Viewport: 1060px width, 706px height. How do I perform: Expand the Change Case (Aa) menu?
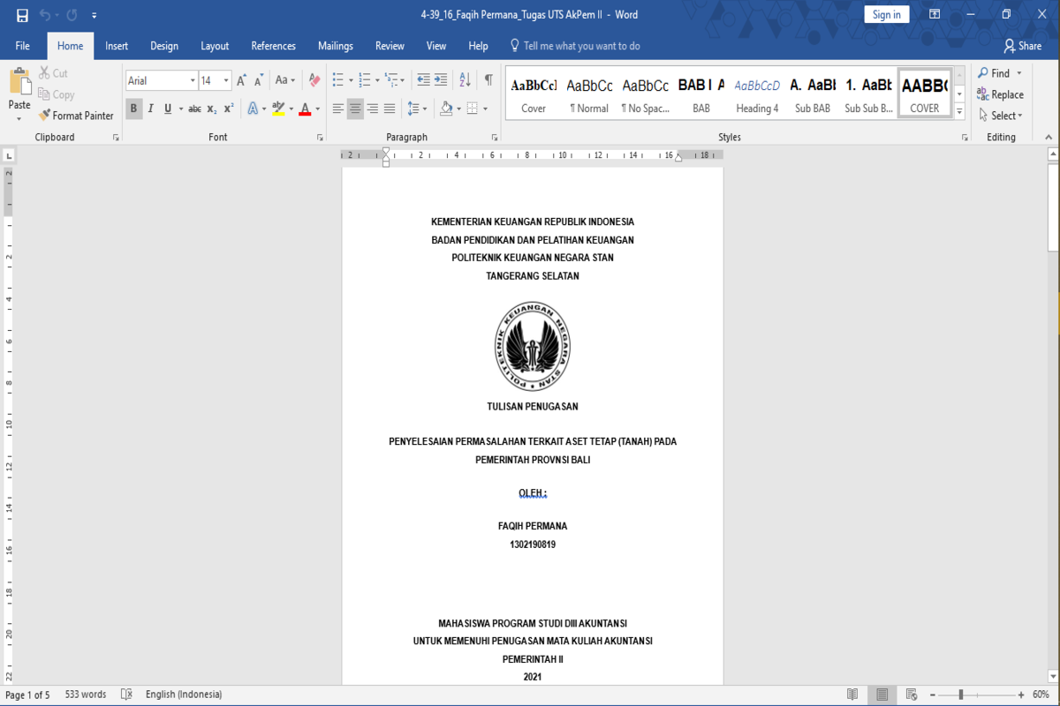285,80
